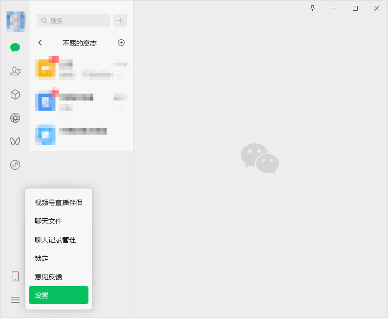Click the phone icon in sidebar
Screen dimensions: 388x318
coord(15,276)
